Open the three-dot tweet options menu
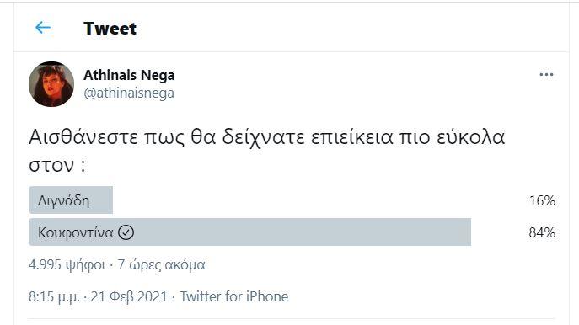Viewport: 579px width, 325px height. tap(546, 75)
